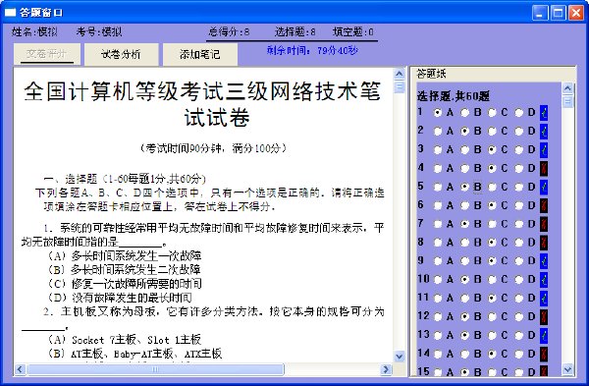
Task: Select option A for question 14
Action: (438, 354)
